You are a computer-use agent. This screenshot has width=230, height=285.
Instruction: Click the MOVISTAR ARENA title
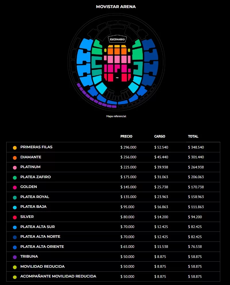(x=116, y=7)
